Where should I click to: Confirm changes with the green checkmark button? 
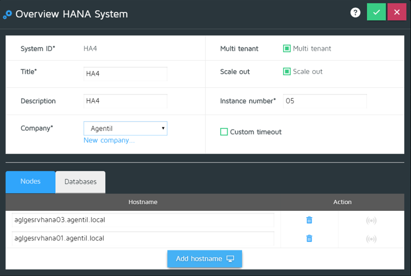376,12
